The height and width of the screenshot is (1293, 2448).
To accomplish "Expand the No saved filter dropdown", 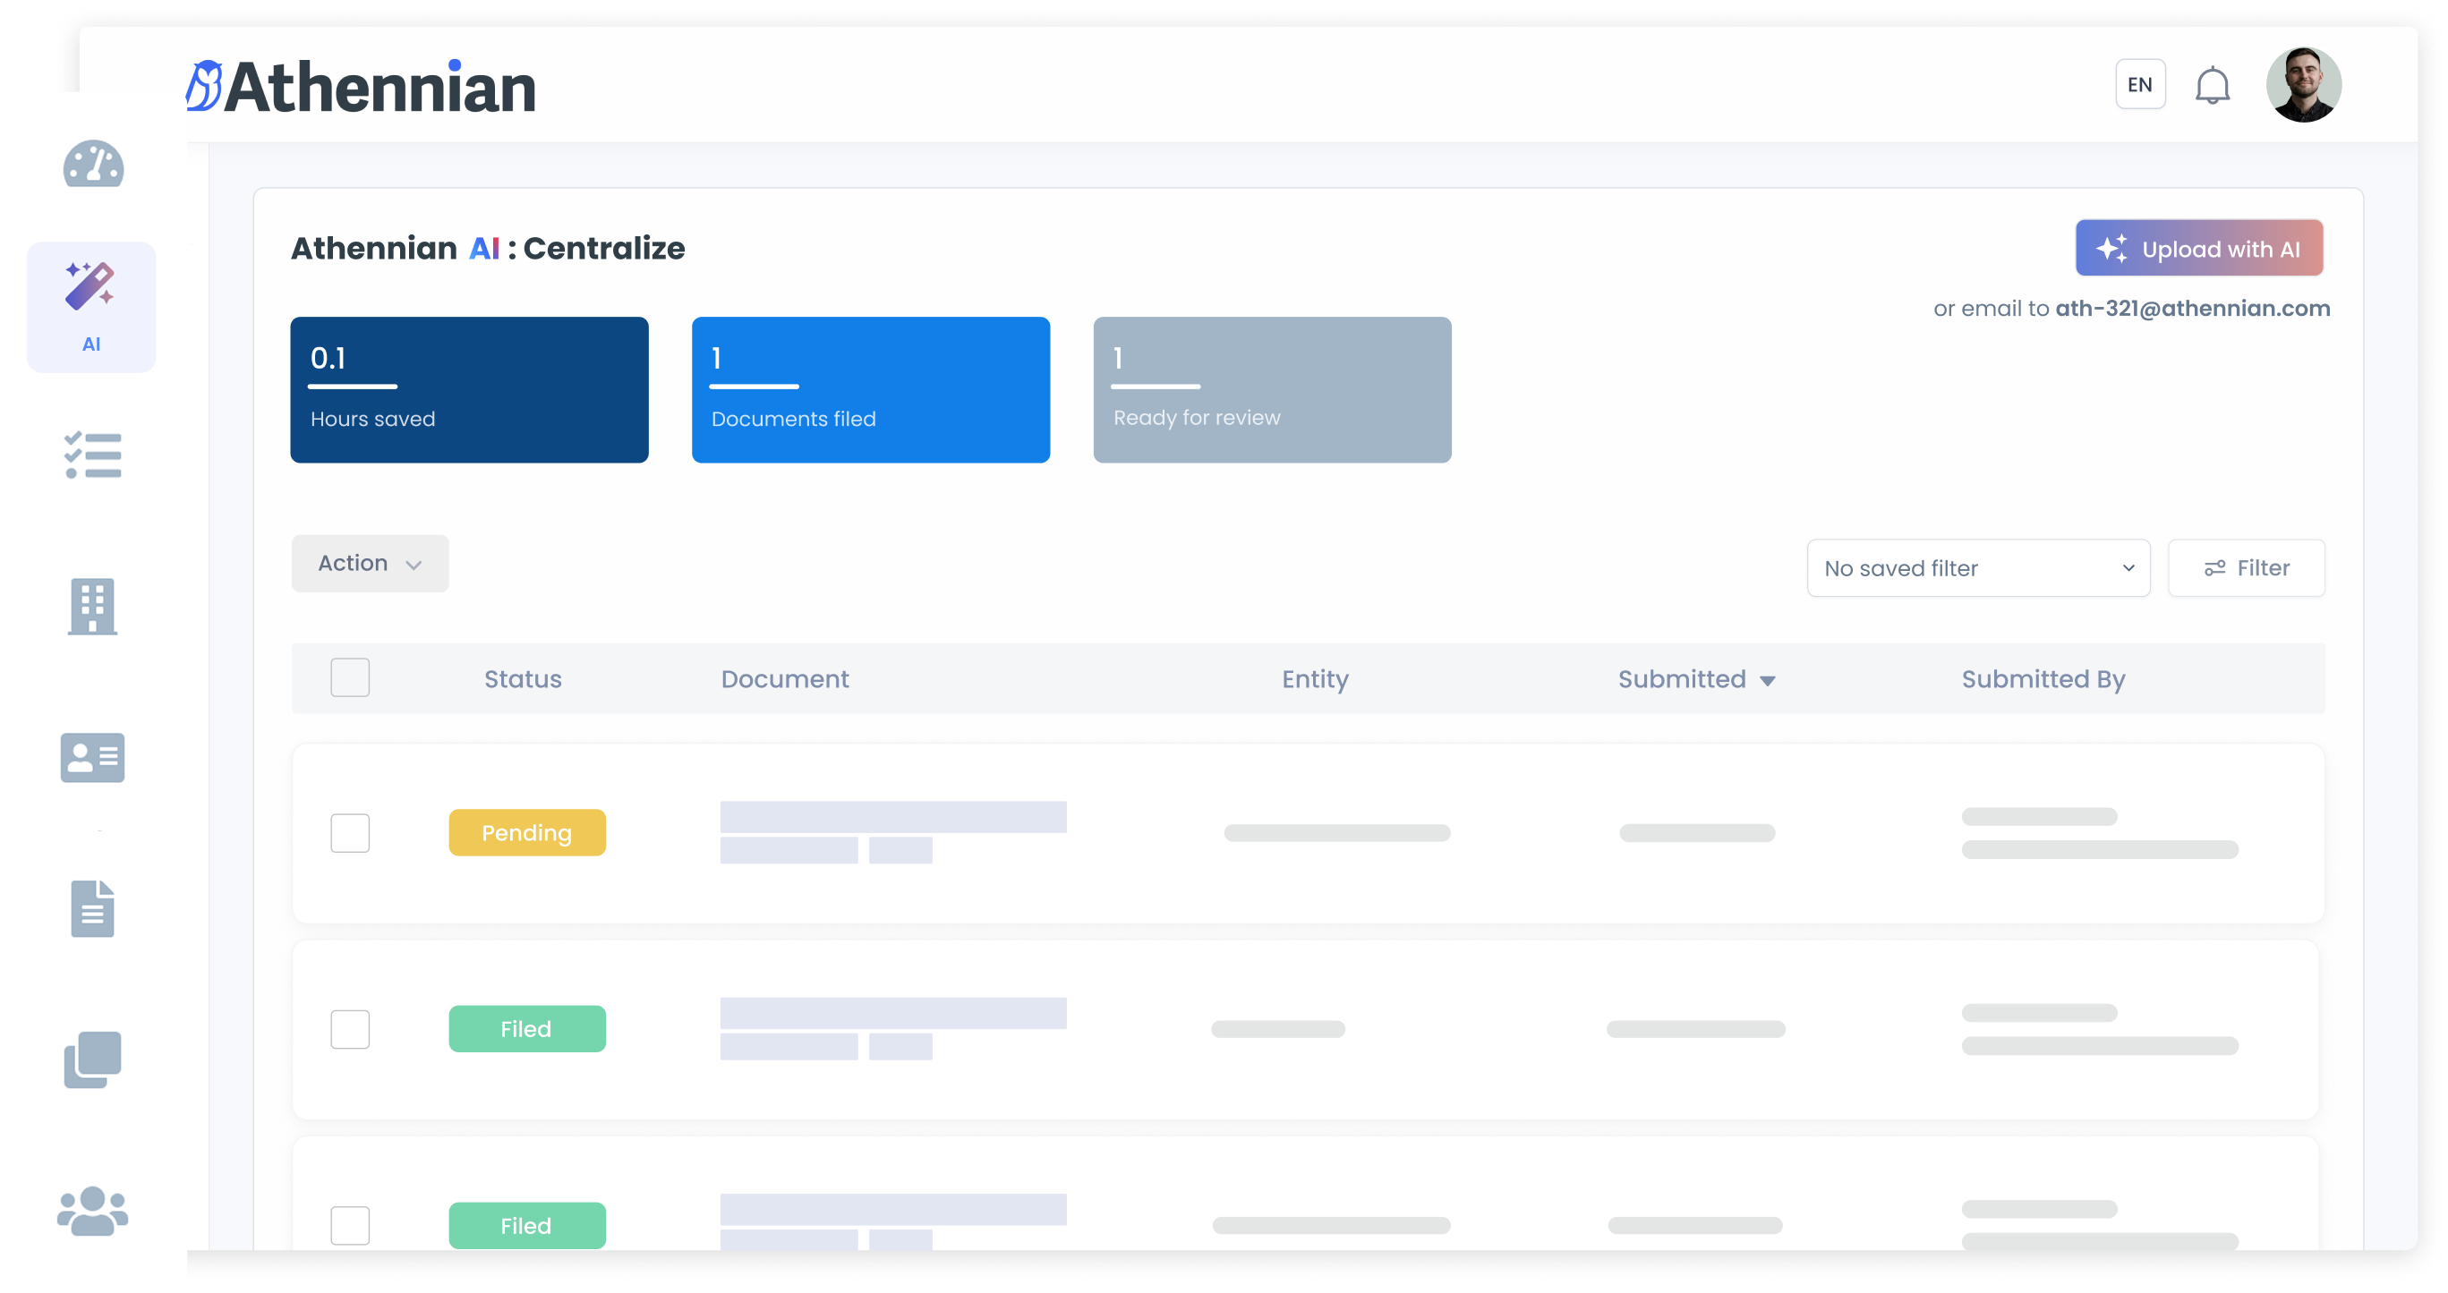I will [x=1977, y=568].
